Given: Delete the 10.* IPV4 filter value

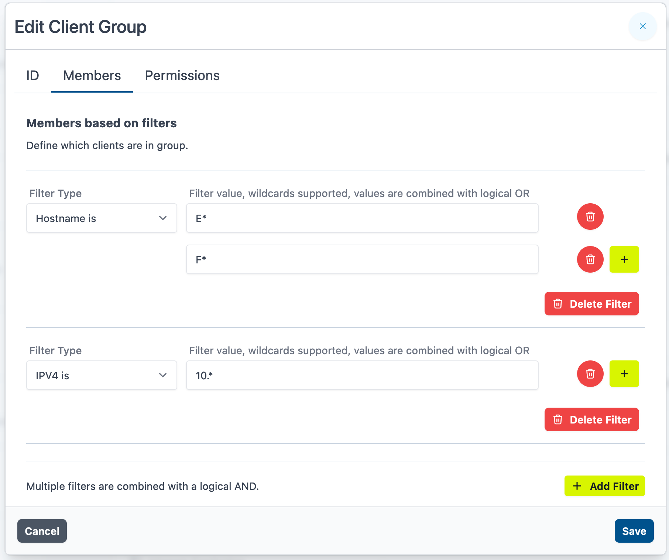Looking at the screenshot, I should click(x=590, y=374).
